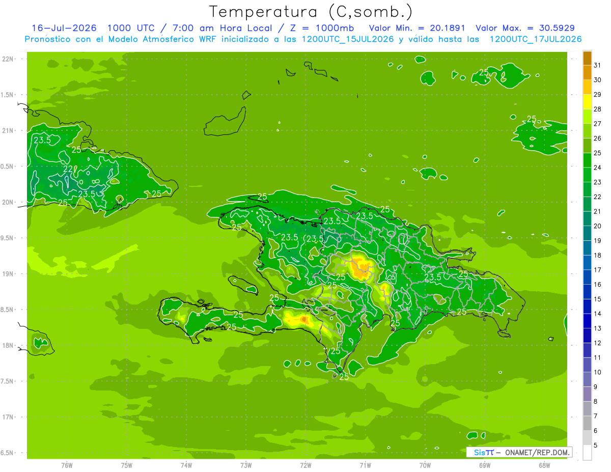Click the "18N" latitude axis label
This screenshot has height=472, width=611.
tap(8, 345)
